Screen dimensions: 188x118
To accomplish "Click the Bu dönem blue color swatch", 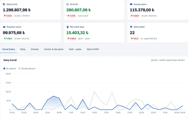I will click(x=4, y=69).
